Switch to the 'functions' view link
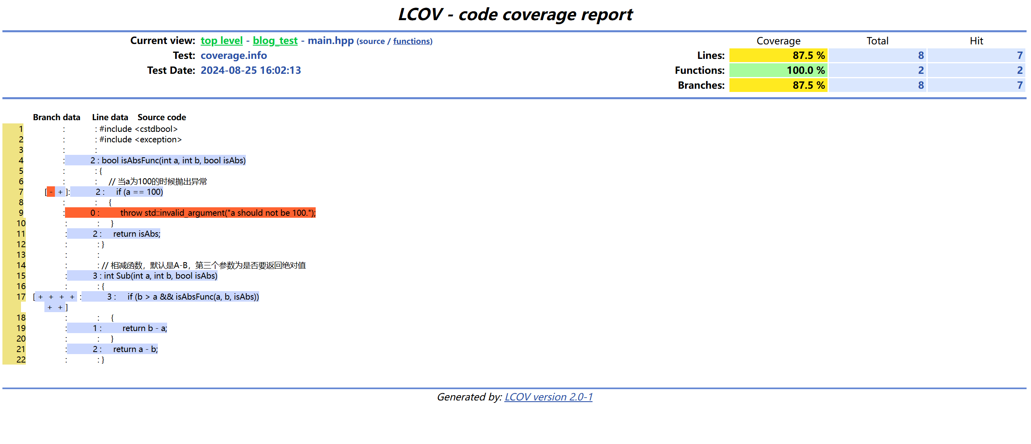Image resolution: width=1031 pixels, height=444 pixels. click(412, 41)
